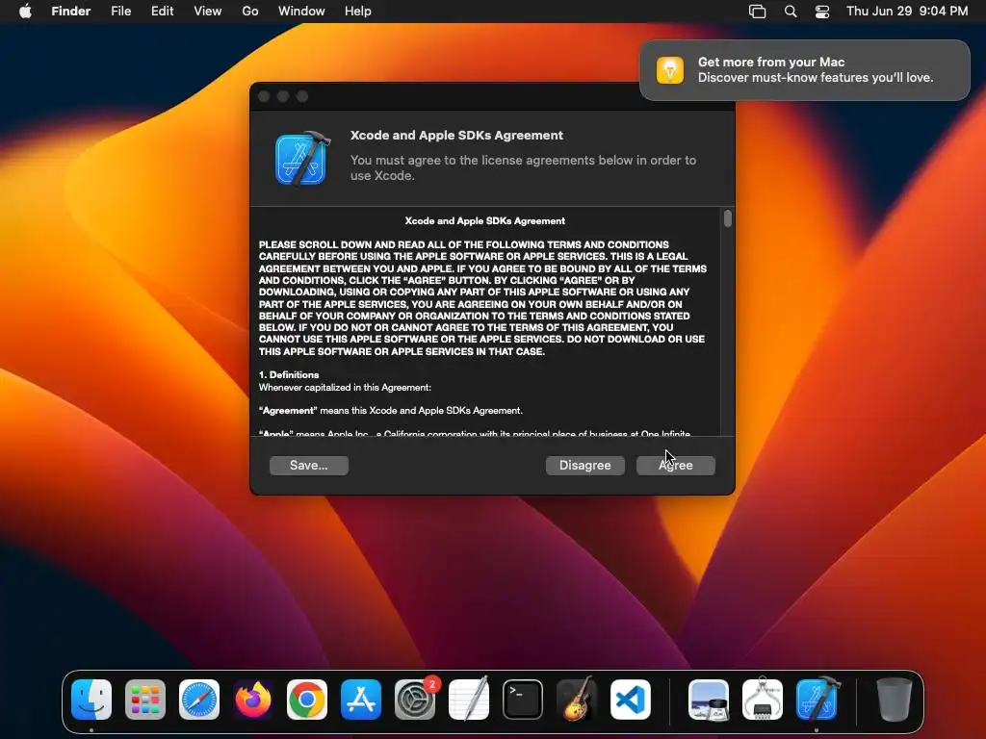This screenshot has height=739, width=986.
Task: Open System Settings from the Dock
Action: [x=415, y=700]
